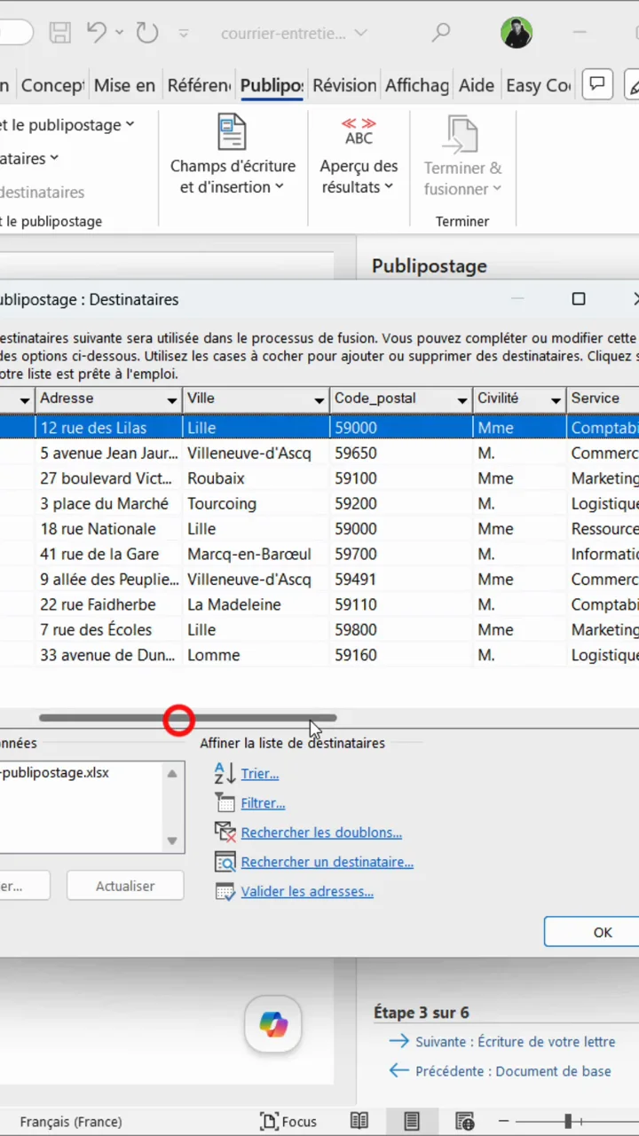The width and height of the screenshot is (639, 1136).
Task: Open the Filtrer... link
Action: (x=263, y=803)
